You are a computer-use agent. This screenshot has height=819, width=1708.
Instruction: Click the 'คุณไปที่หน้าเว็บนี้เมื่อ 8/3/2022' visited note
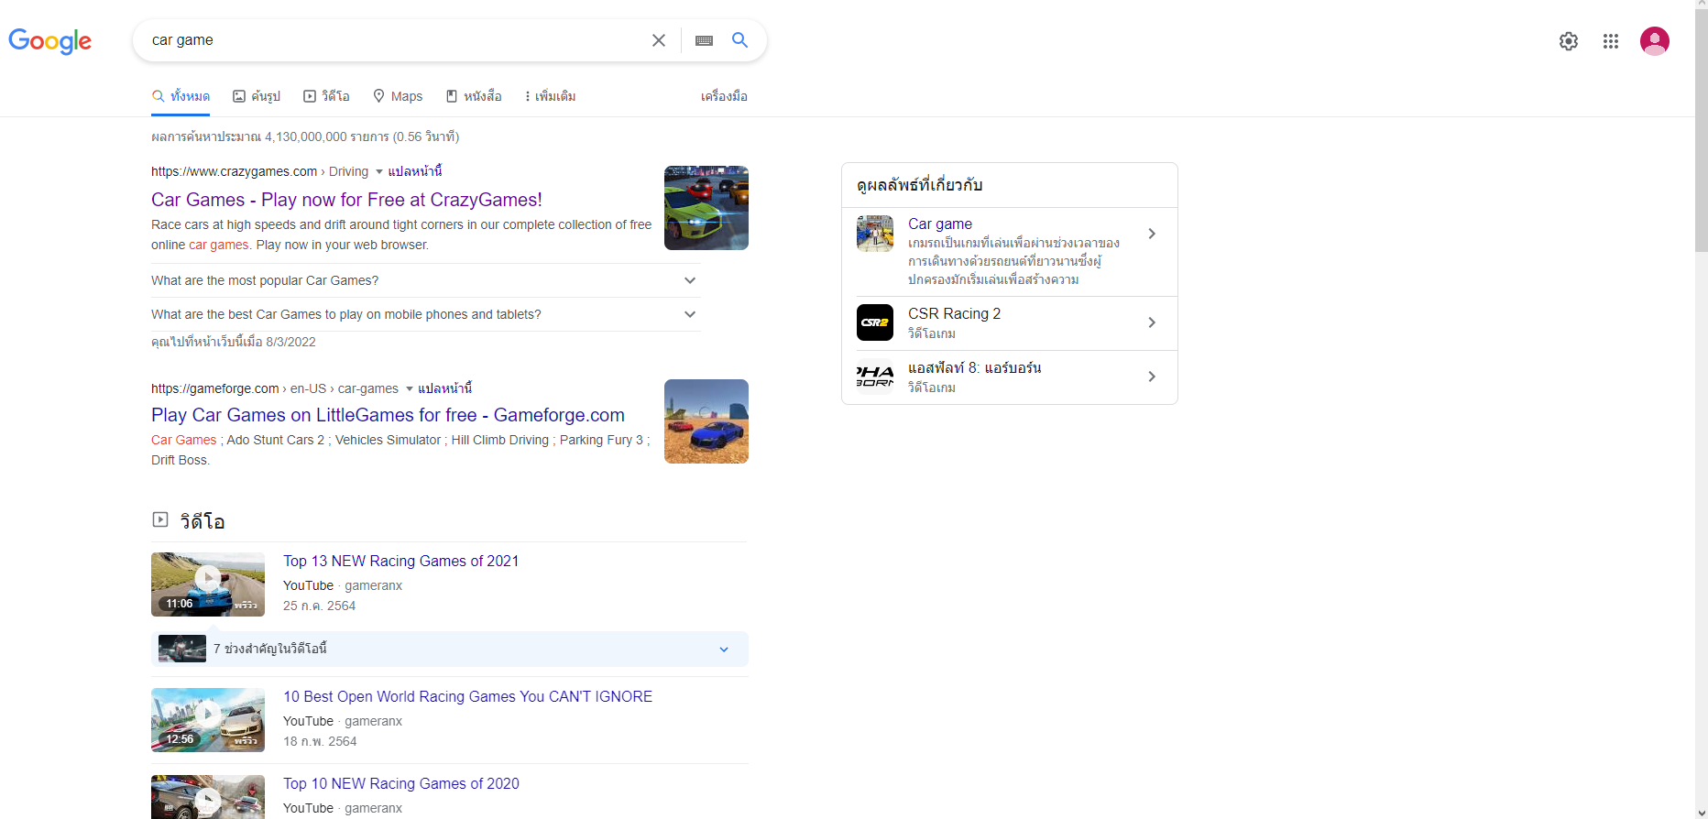tap(234, 342)
